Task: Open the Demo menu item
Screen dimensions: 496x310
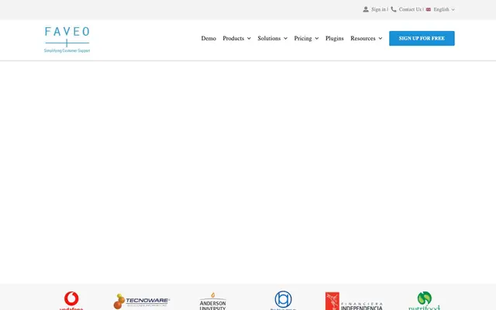Action: [x=208, y=38]
